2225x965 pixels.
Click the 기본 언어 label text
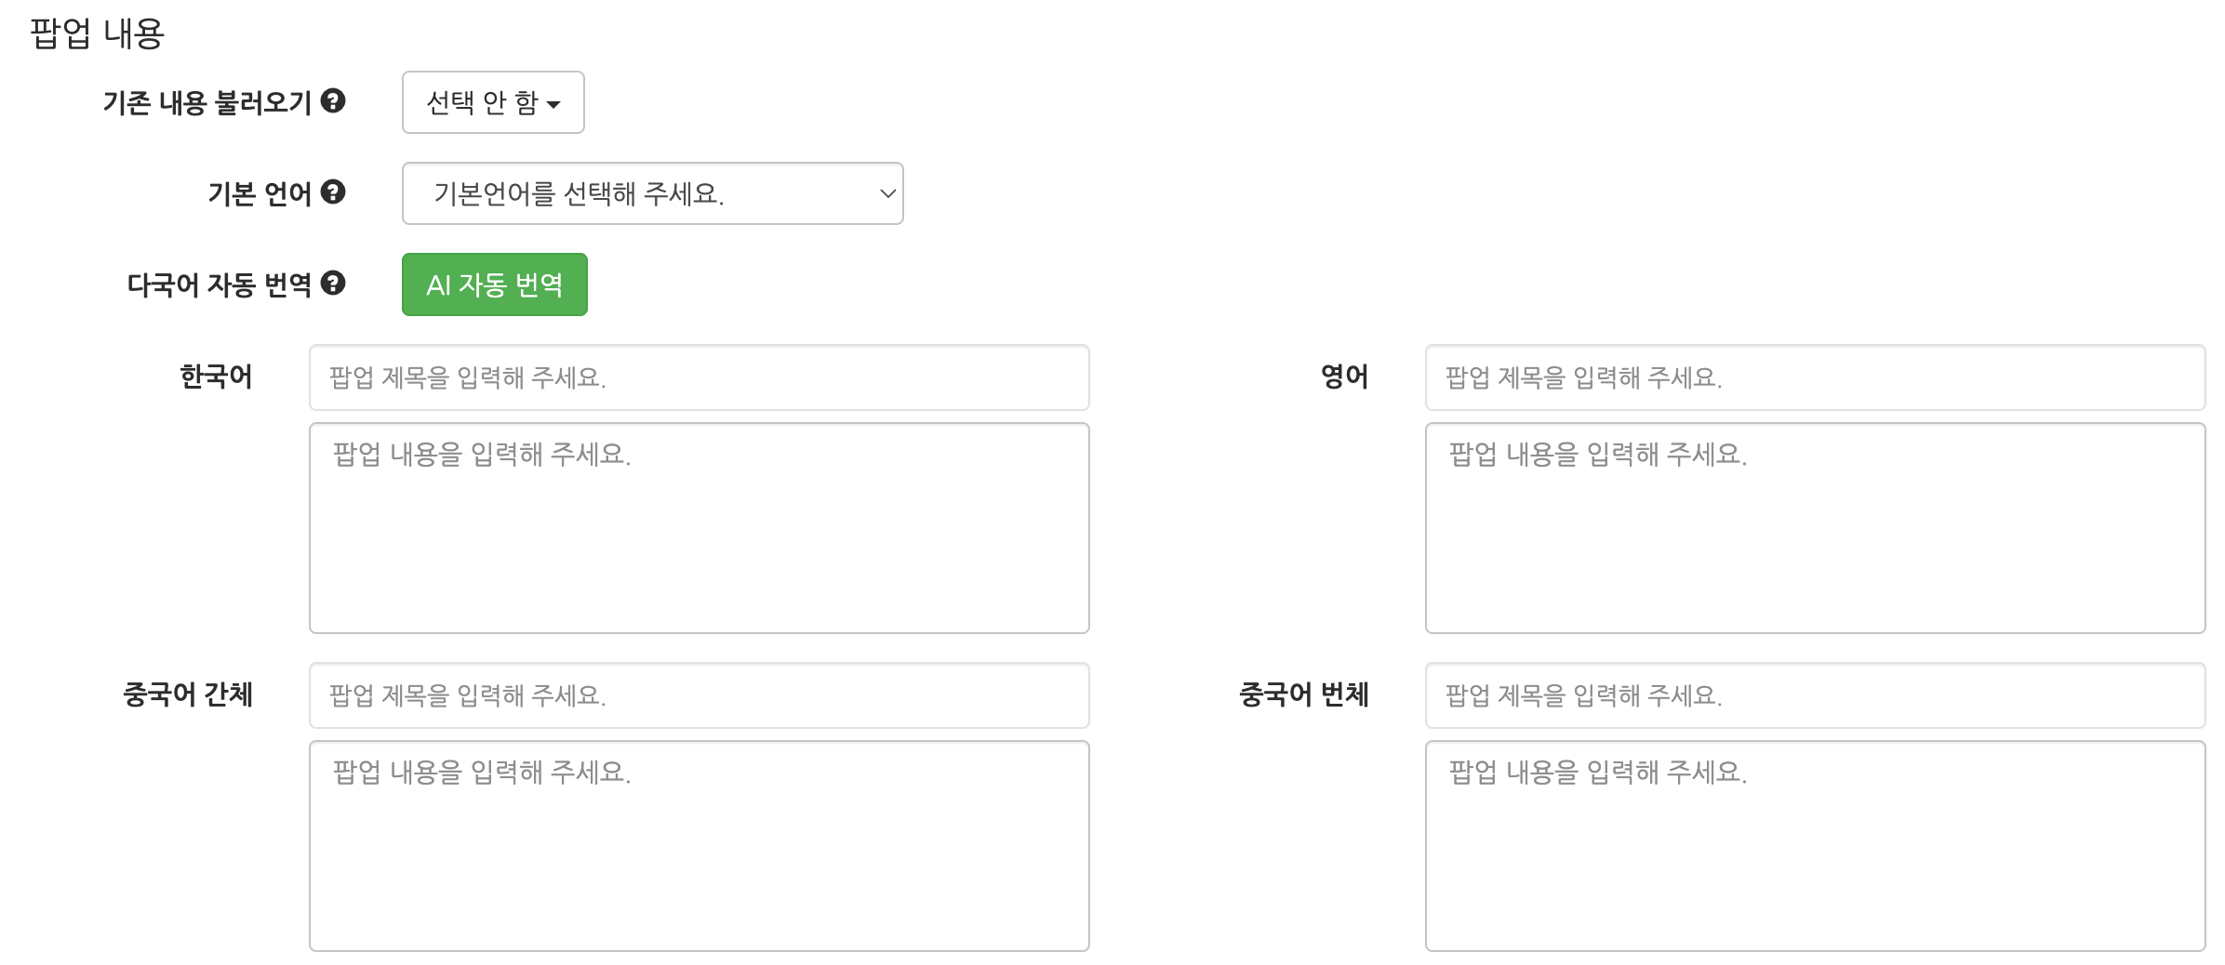pos(260,193)
